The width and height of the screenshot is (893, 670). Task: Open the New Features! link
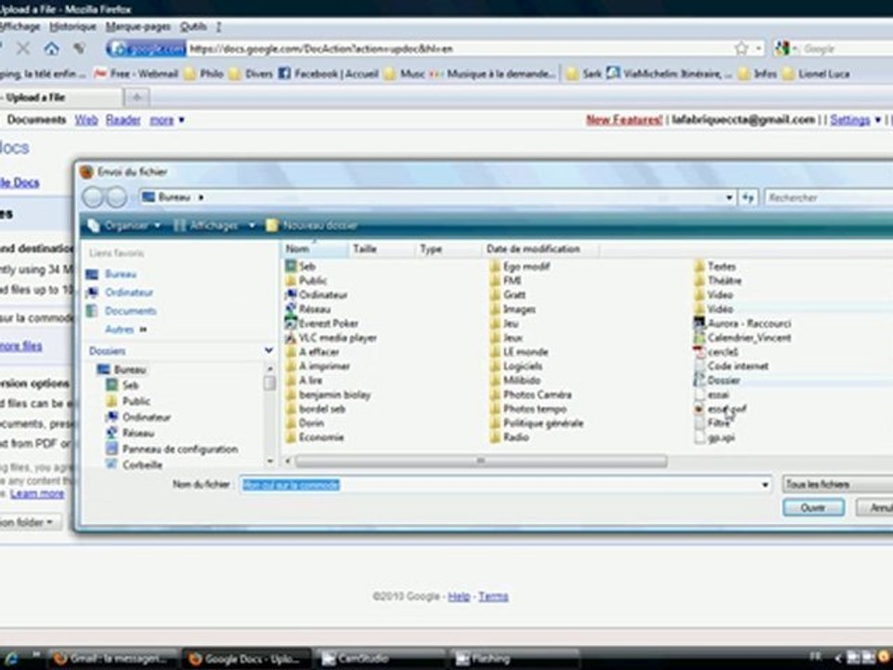pos(624,120)
